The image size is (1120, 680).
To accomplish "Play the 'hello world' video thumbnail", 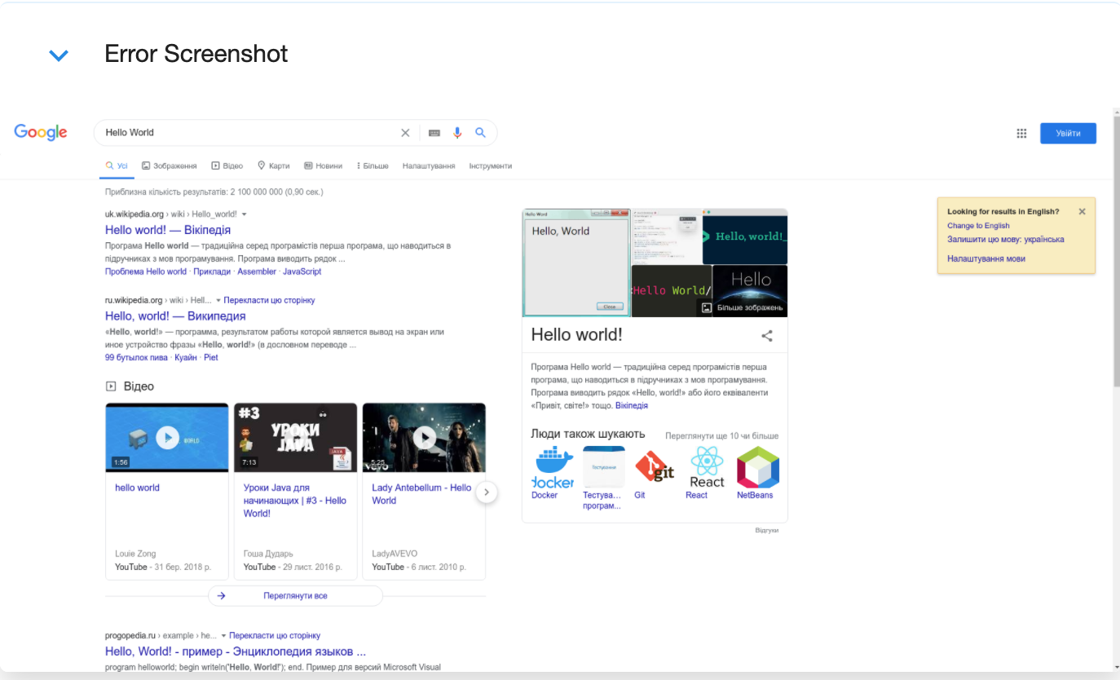I will [167, 438].
